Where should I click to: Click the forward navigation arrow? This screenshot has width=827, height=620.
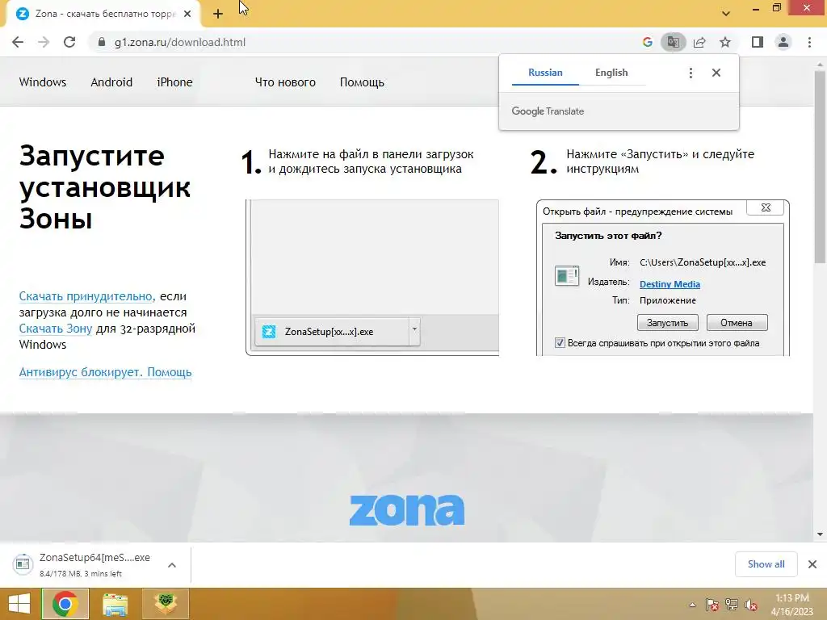pos(44,42)
